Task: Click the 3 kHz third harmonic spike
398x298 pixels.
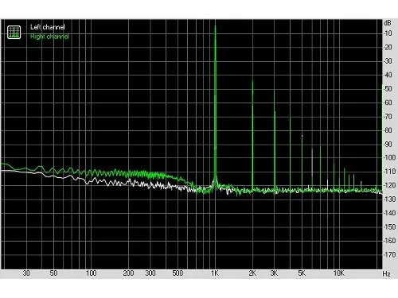Action: 275,141
